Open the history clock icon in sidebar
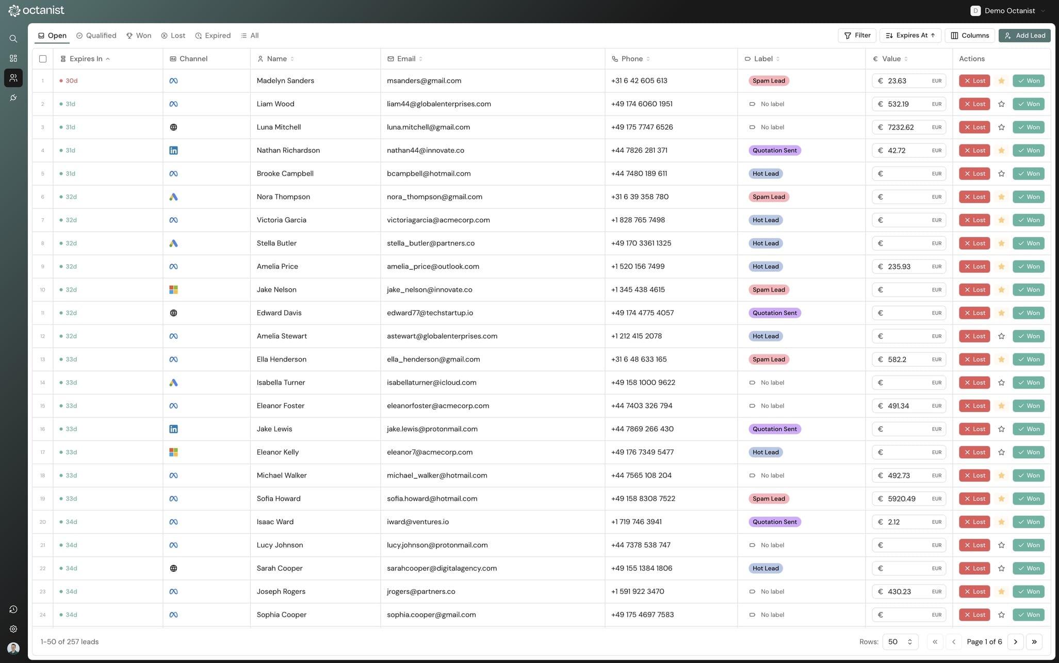This screenshot has height=663, width=1059. [13, 609]
